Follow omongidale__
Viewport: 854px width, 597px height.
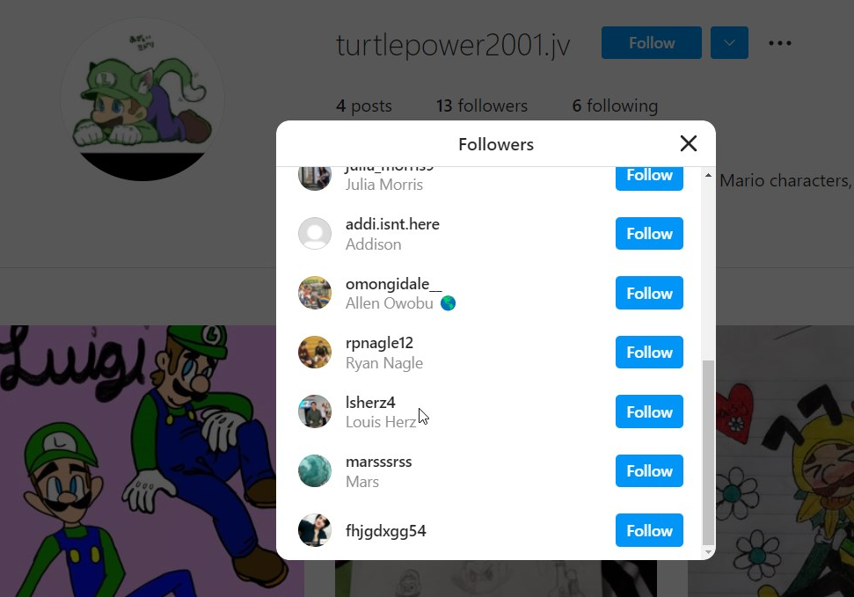pyautogui.click(x=649, y=293)
